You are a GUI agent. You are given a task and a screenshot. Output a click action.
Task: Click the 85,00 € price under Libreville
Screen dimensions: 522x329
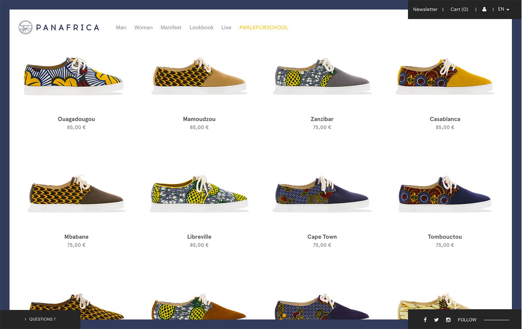pyautogui.click(x=199, y=245)
